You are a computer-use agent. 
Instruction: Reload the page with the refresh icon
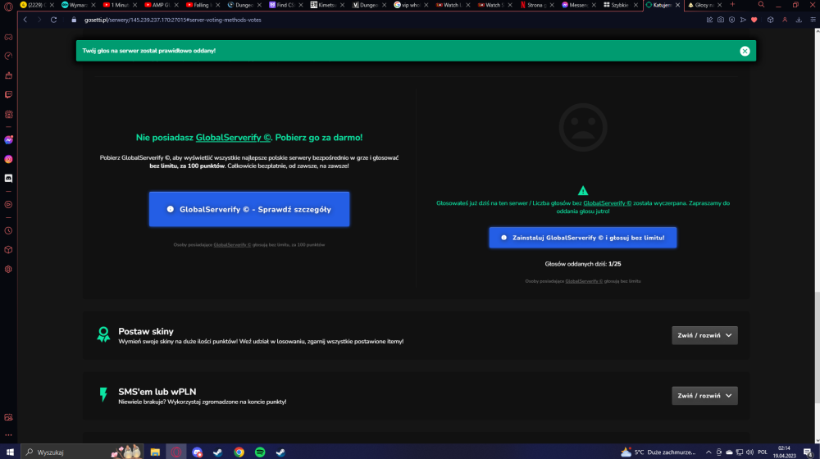click(53, 20)
